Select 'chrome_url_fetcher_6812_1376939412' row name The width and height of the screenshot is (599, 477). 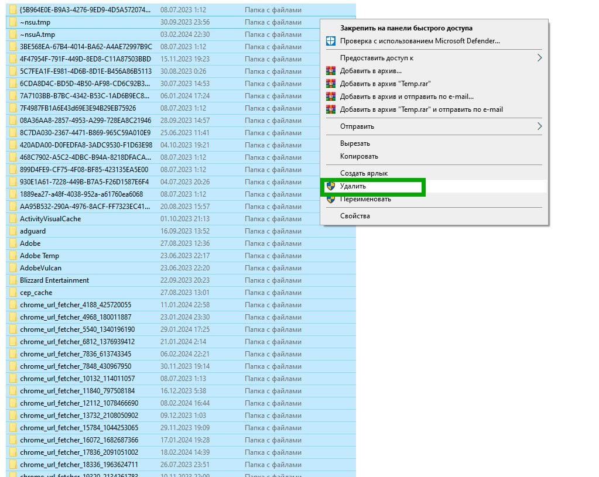(77, 342)
